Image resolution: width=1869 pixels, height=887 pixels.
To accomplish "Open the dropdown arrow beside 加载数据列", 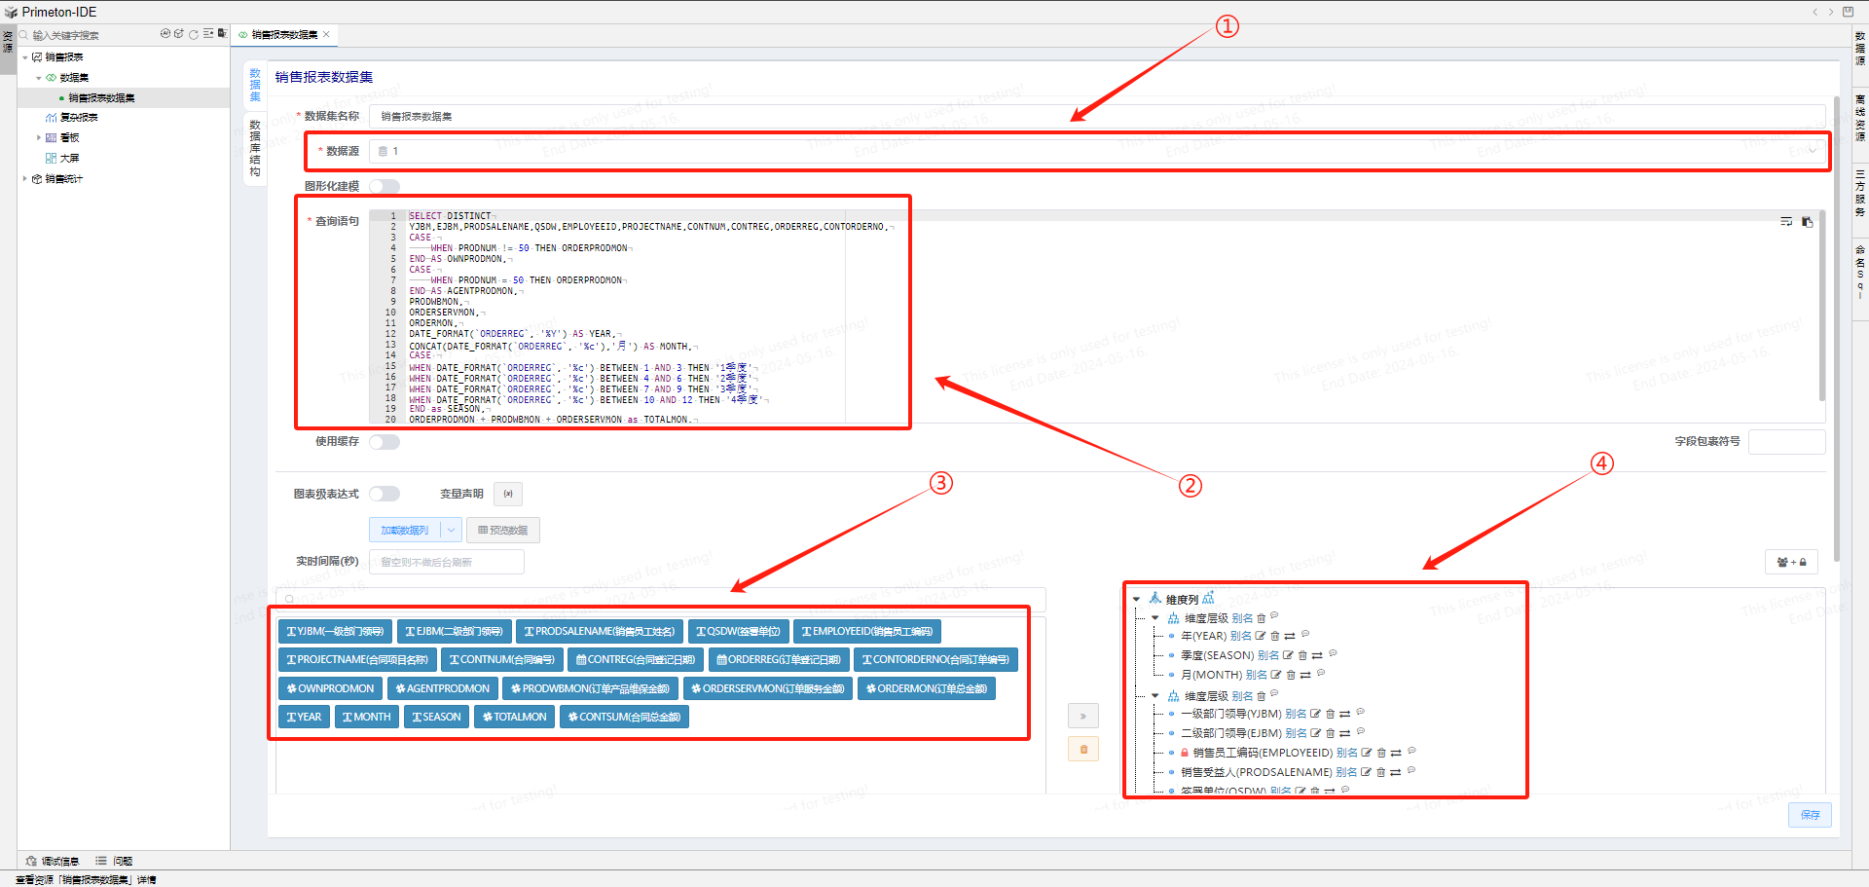I will (451, 531).
